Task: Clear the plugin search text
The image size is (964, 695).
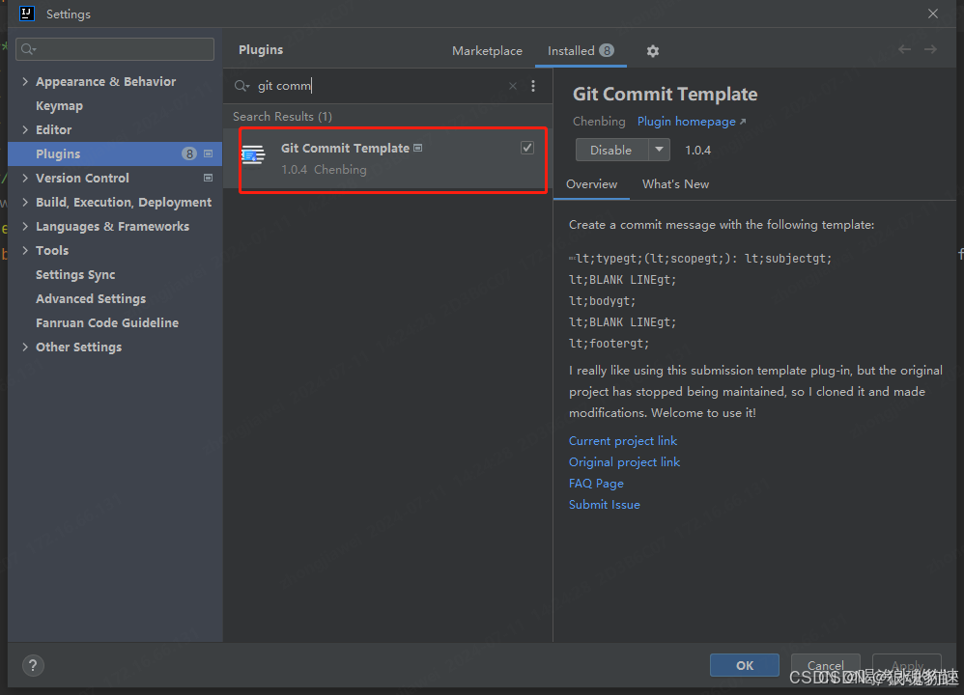Action: tap(513, 86)
